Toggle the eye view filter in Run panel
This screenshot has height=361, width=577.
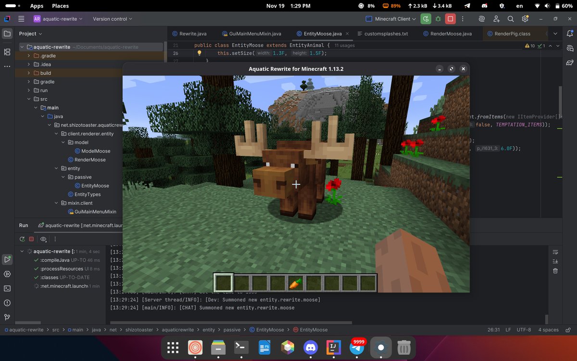point(43,239)
